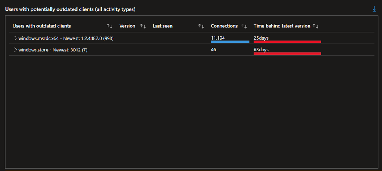Image resolution: width=382 pixels, height=171 pixels.
Task: Click the panel title about potentially outdated clients
Action: pos(71,9)
